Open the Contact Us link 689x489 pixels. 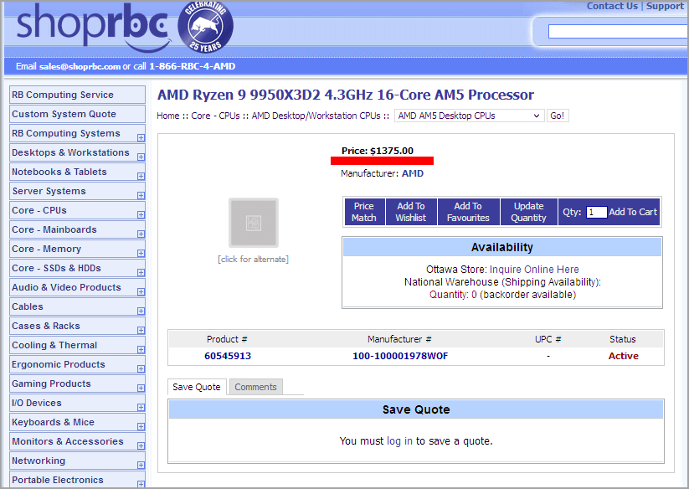(x=612, y=6)
